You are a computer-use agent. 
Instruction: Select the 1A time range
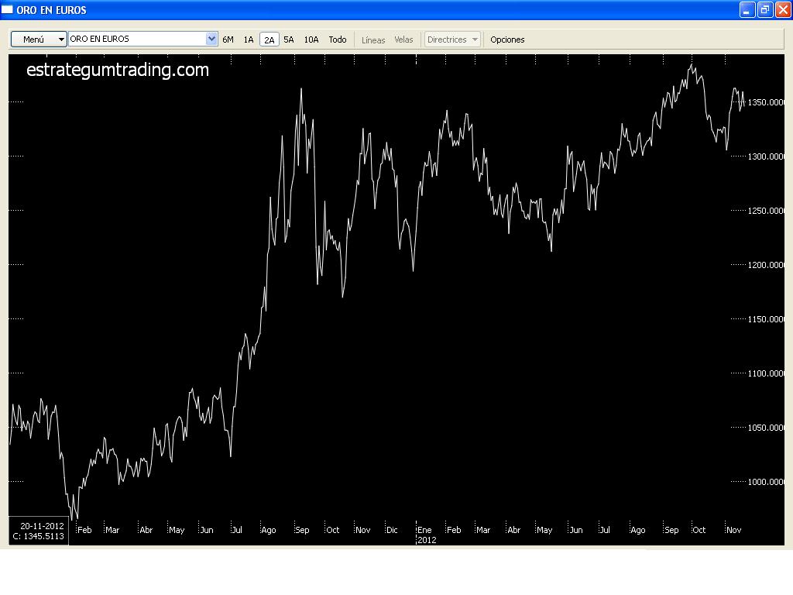pyautogui.click(x=249, y=40)
